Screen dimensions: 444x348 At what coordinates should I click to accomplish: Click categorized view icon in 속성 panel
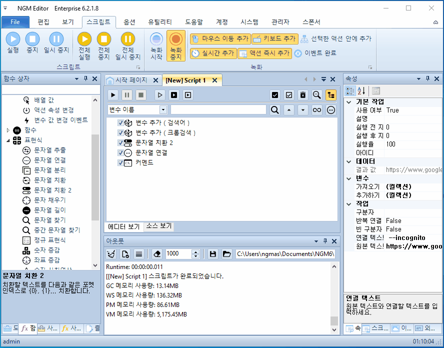(x=350, y=91)
